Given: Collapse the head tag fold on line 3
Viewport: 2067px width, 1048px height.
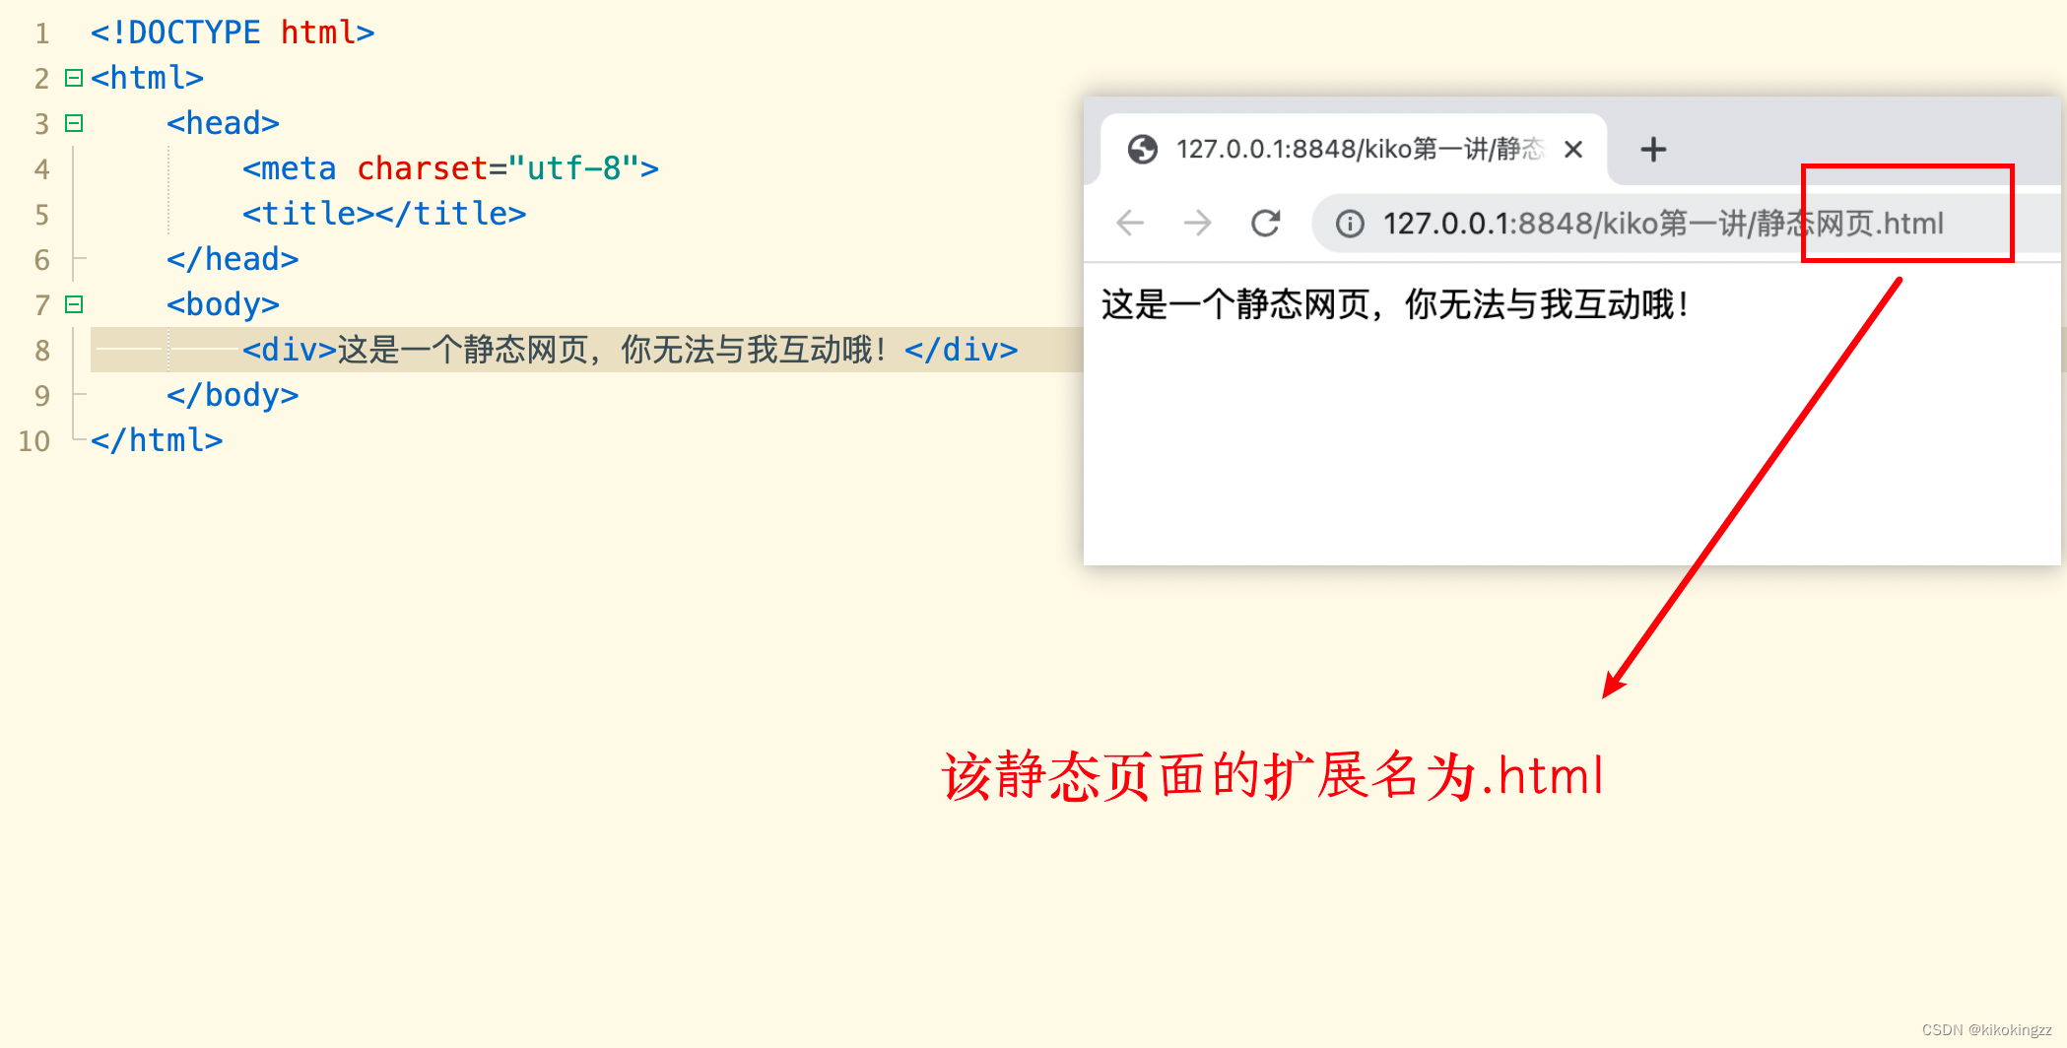Looking at the screenshot, I should click(74, 123).
